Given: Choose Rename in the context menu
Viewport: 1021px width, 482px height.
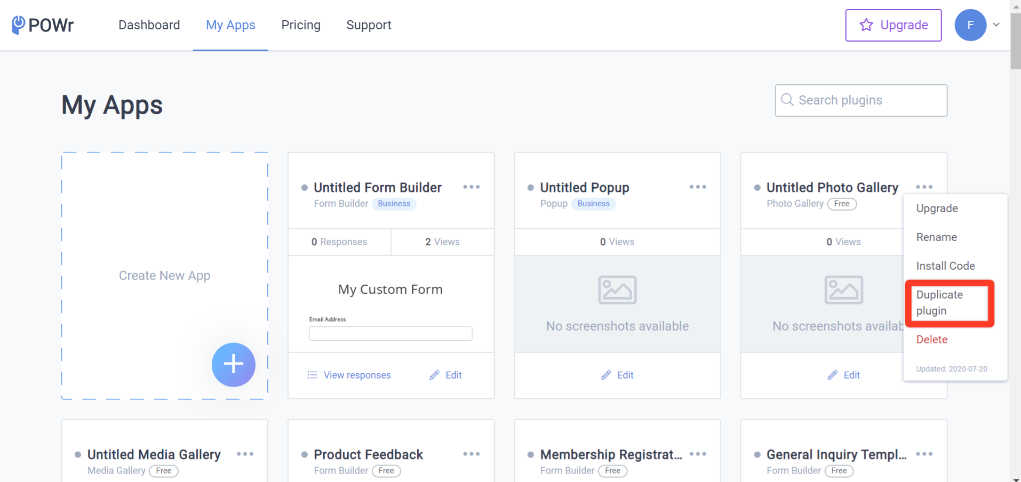Looking at the screenshot, I should pyautogui.click(x=937, y=237).
